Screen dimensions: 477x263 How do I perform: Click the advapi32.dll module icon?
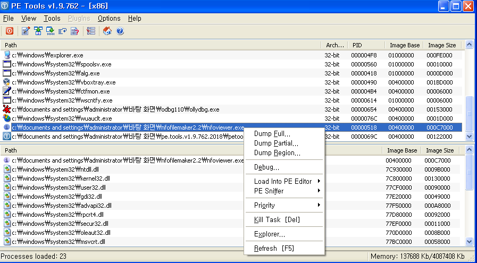tap(7, 206)
